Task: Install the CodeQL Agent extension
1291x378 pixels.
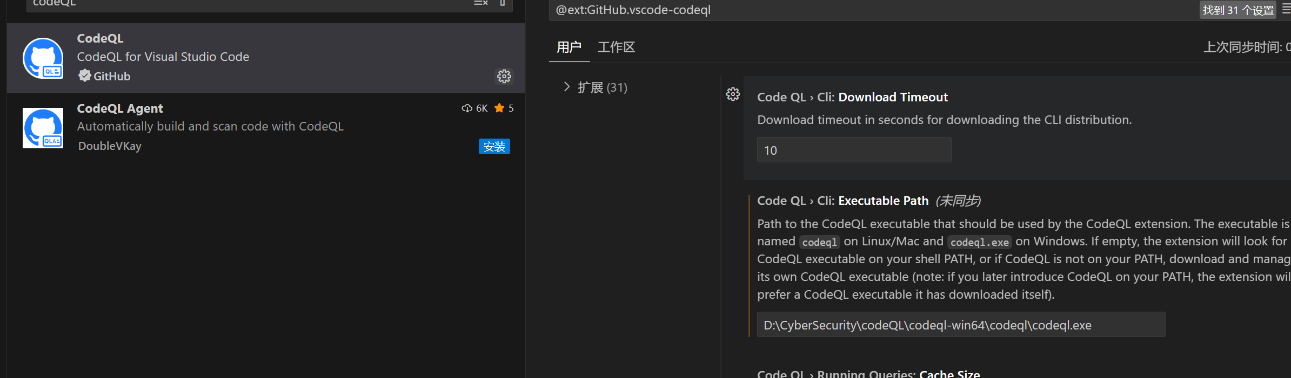Action: coord(494,147)
